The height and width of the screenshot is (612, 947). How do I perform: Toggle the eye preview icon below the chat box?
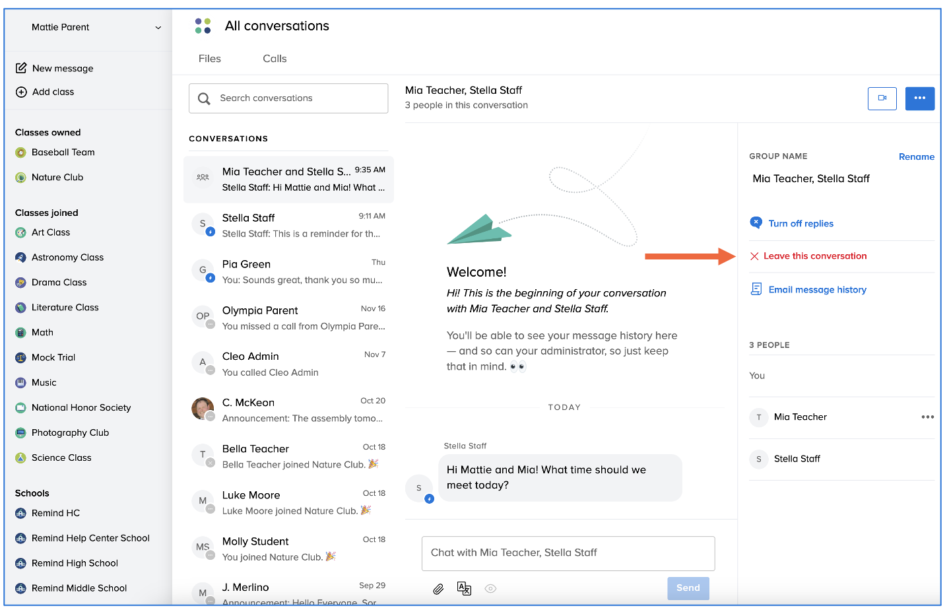point(490,589)
